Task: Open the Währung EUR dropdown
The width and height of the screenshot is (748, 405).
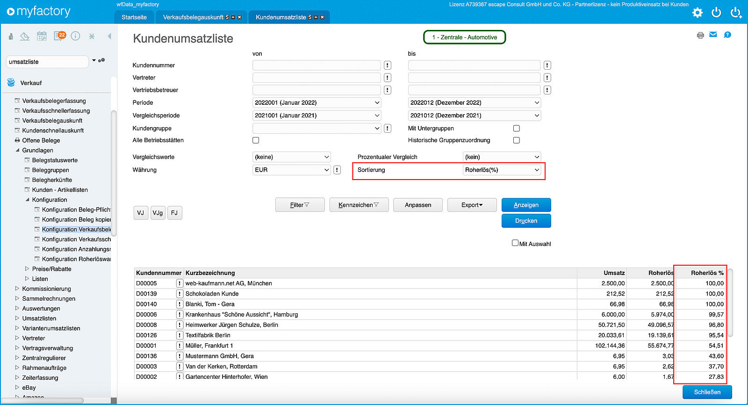Action: click(292, 170)
